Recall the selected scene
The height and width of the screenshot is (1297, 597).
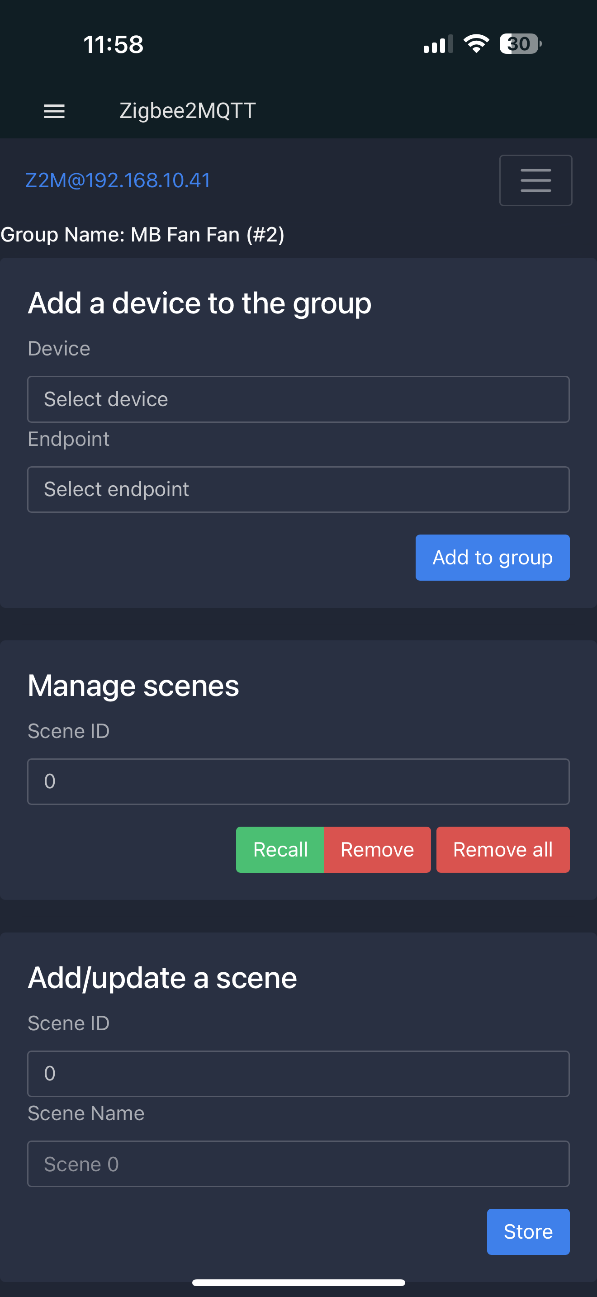(280, 849)
